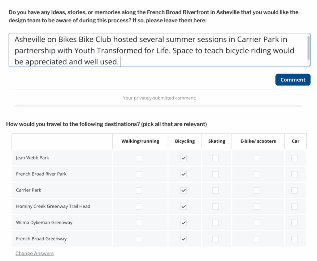Click the blue Comment button
Image resolution: width=317 pixels, height=261 pixels.
coord(293,79)
